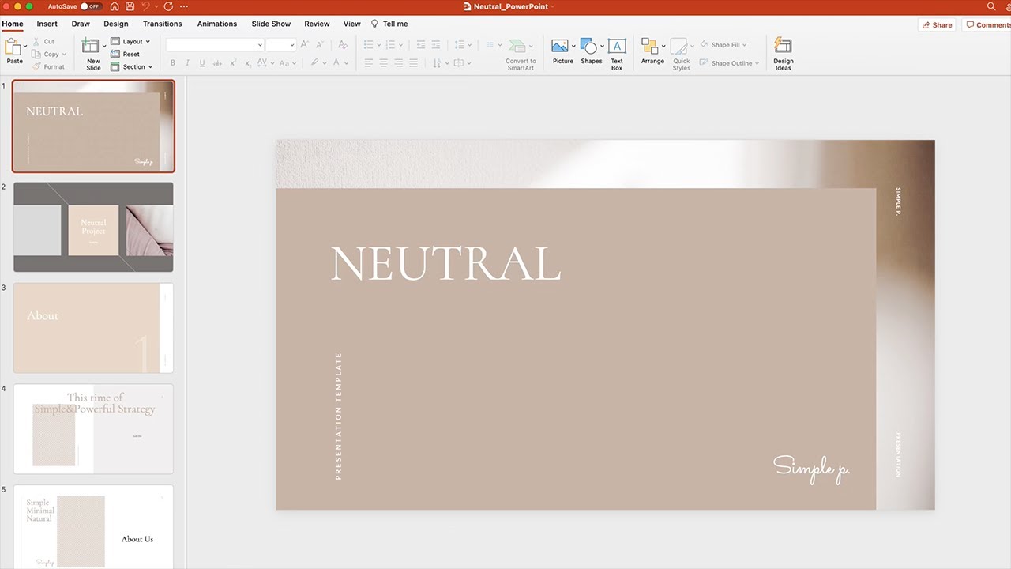The height and width of the screenshot is (569, 1011).
Task: Toggle Superscript formatting
Action: [233, 63]
